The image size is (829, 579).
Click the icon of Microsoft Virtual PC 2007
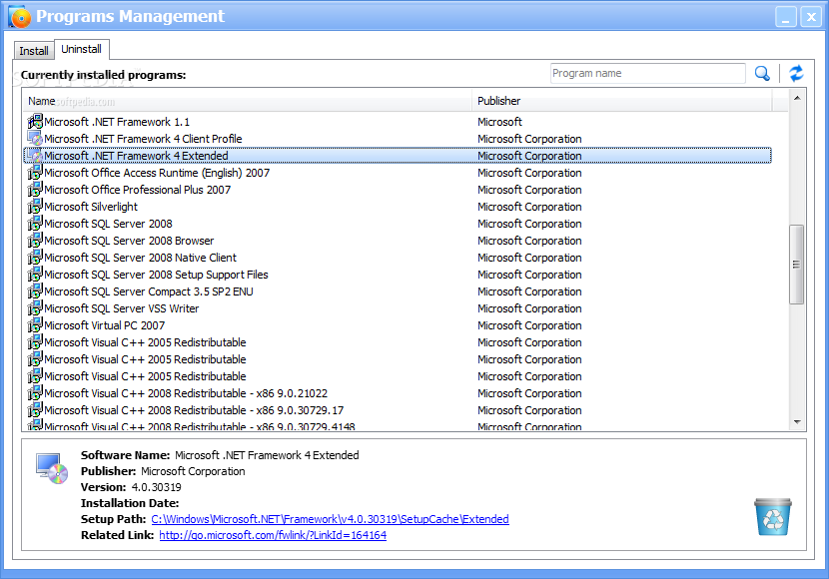(x=35, y=324)
